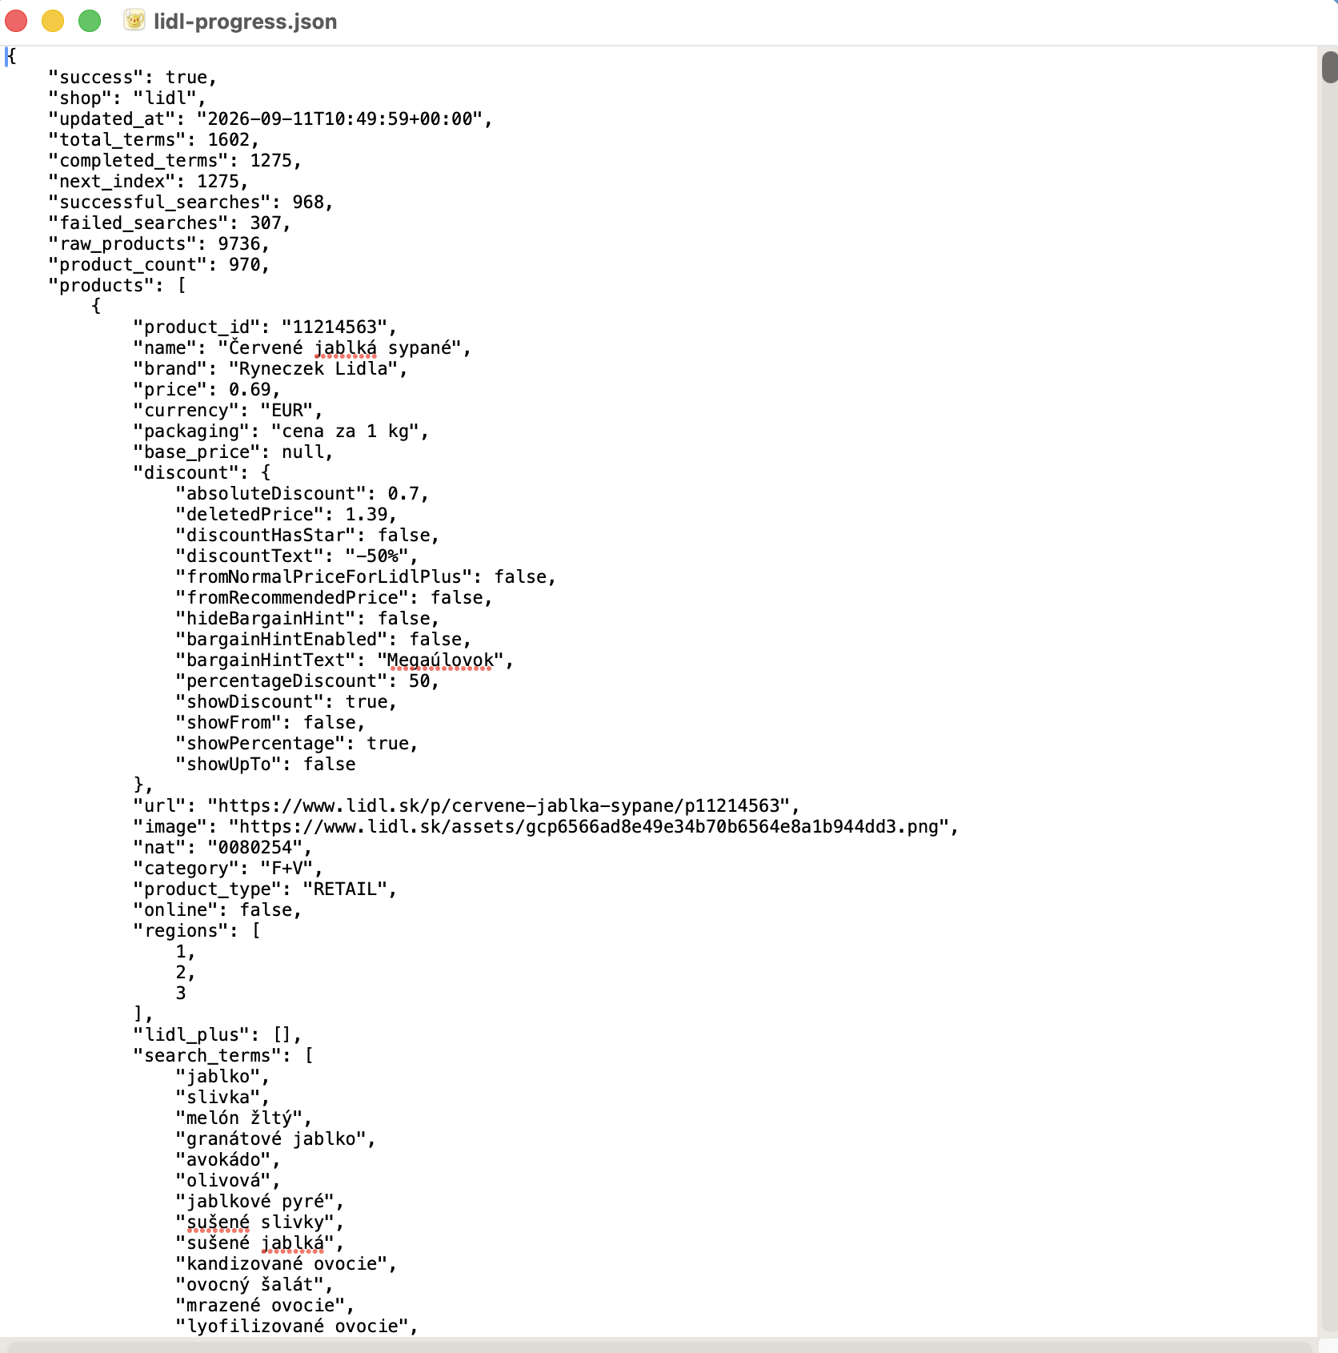Click the "lidl_plus": [] line
Screen dimensions: 1338x1353
(217, 1035)
